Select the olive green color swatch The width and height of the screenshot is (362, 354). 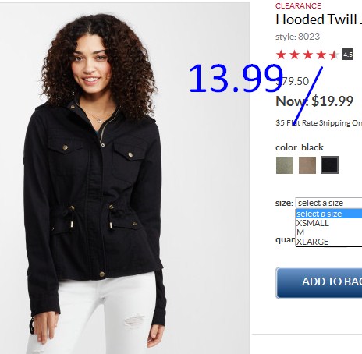pyautogui.click(x=285, y=165)
